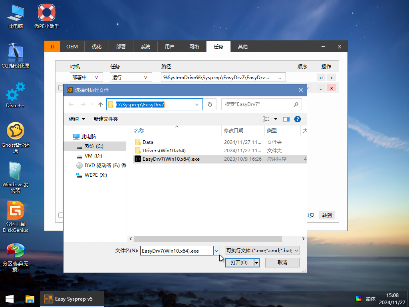
Task: Click the 转到 page jump button
Action: 327,215
